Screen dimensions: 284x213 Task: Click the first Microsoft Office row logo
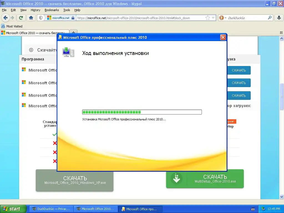click(x=24, y=70)
